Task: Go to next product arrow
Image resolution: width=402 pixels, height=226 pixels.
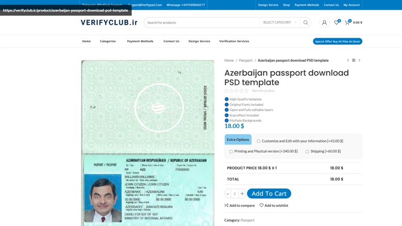Action: coord(360,60)
